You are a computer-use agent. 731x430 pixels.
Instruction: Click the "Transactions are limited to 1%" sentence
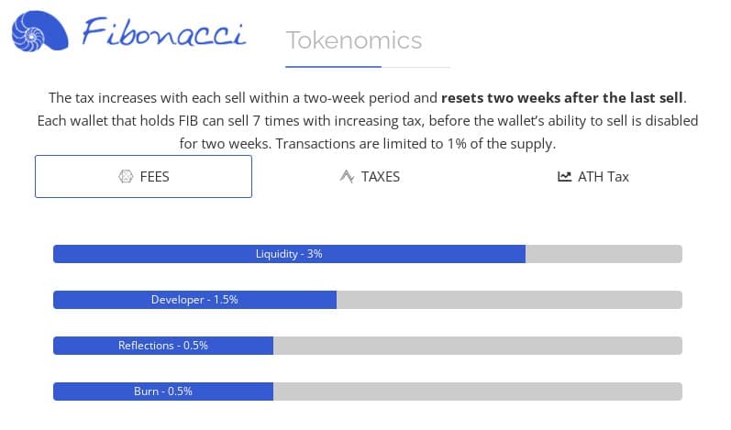coord(415,145)
